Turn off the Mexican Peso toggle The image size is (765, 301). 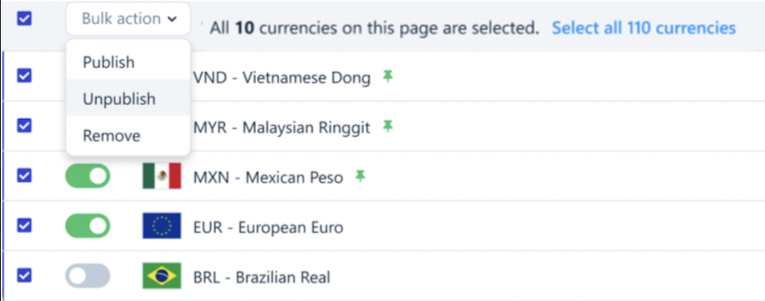pyautogui.click(x=87, y=176)
